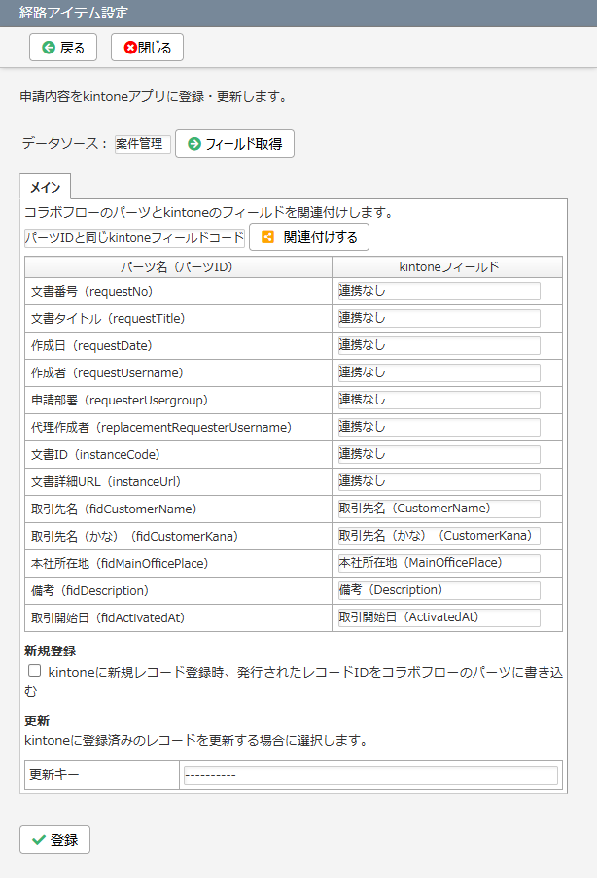Click the 作成日（requestDate）cell
Viewport: 597px width, 878px height.
[x=178, y=345]
